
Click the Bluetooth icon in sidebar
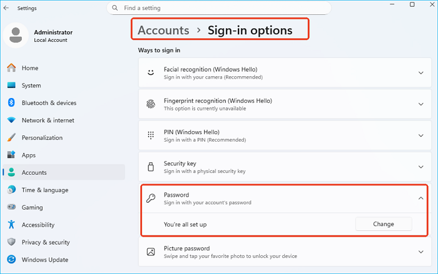[x=11, y=102]
